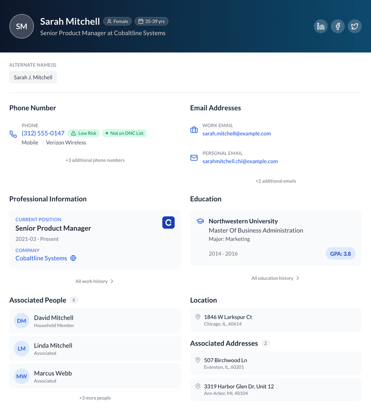Click the Associated Addresses count badge 2

265,343
